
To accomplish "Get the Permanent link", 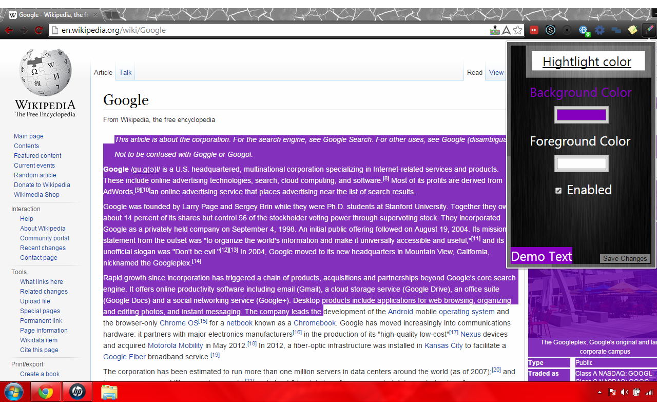I will 41,321.
